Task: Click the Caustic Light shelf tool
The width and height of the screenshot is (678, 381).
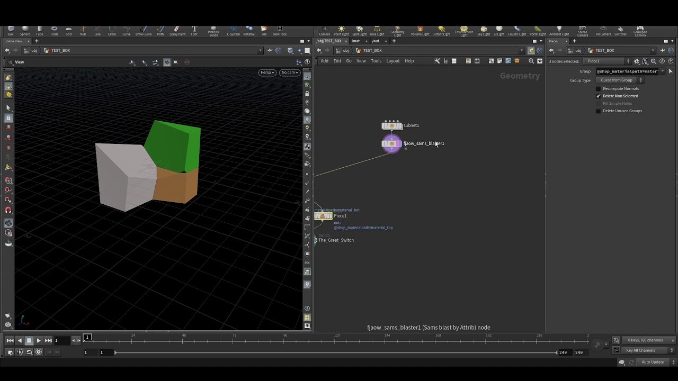Action: click(516, 30)
